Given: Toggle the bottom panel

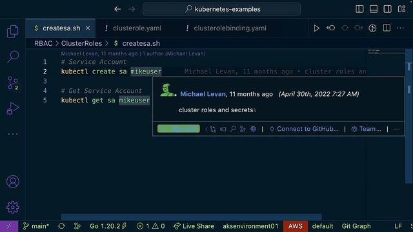Looking at the screenshot, I should pos(374,9).
